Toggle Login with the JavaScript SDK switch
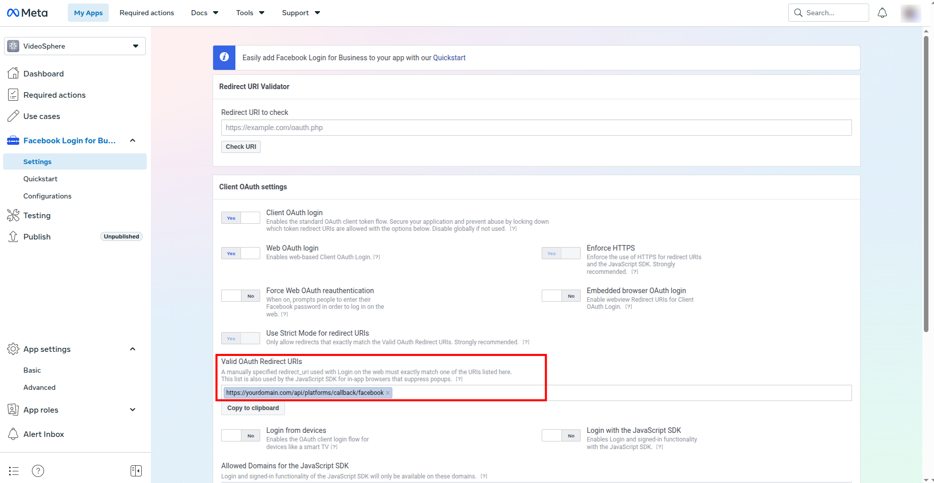 (561, 435)
